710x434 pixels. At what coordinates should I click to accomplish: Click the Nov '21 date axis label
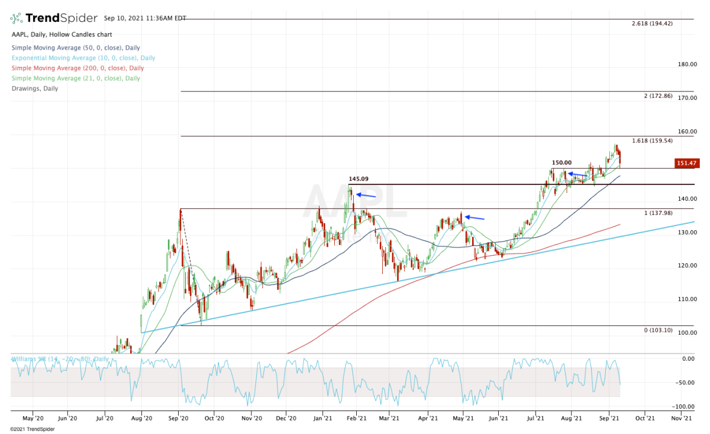click(x=682, y=418)
